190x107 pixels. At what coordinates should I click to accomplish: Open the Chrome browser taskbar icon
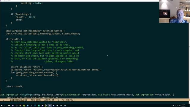pos(20,106)
